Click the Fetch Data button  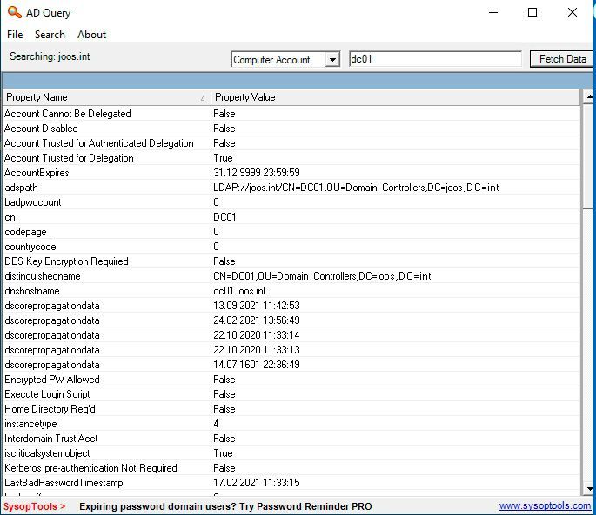point(562,59)
